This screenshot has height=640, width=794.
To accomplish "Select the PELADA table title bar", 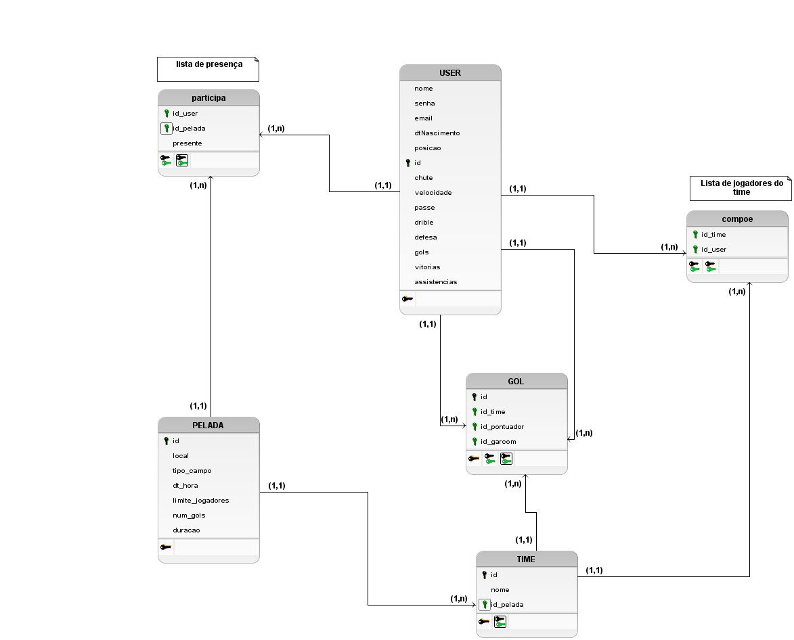I will click(208, 426).
